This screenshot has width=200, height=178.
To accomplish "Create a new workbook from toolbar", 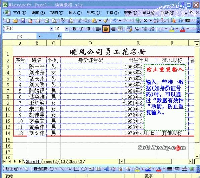I will tap(8, 21).
